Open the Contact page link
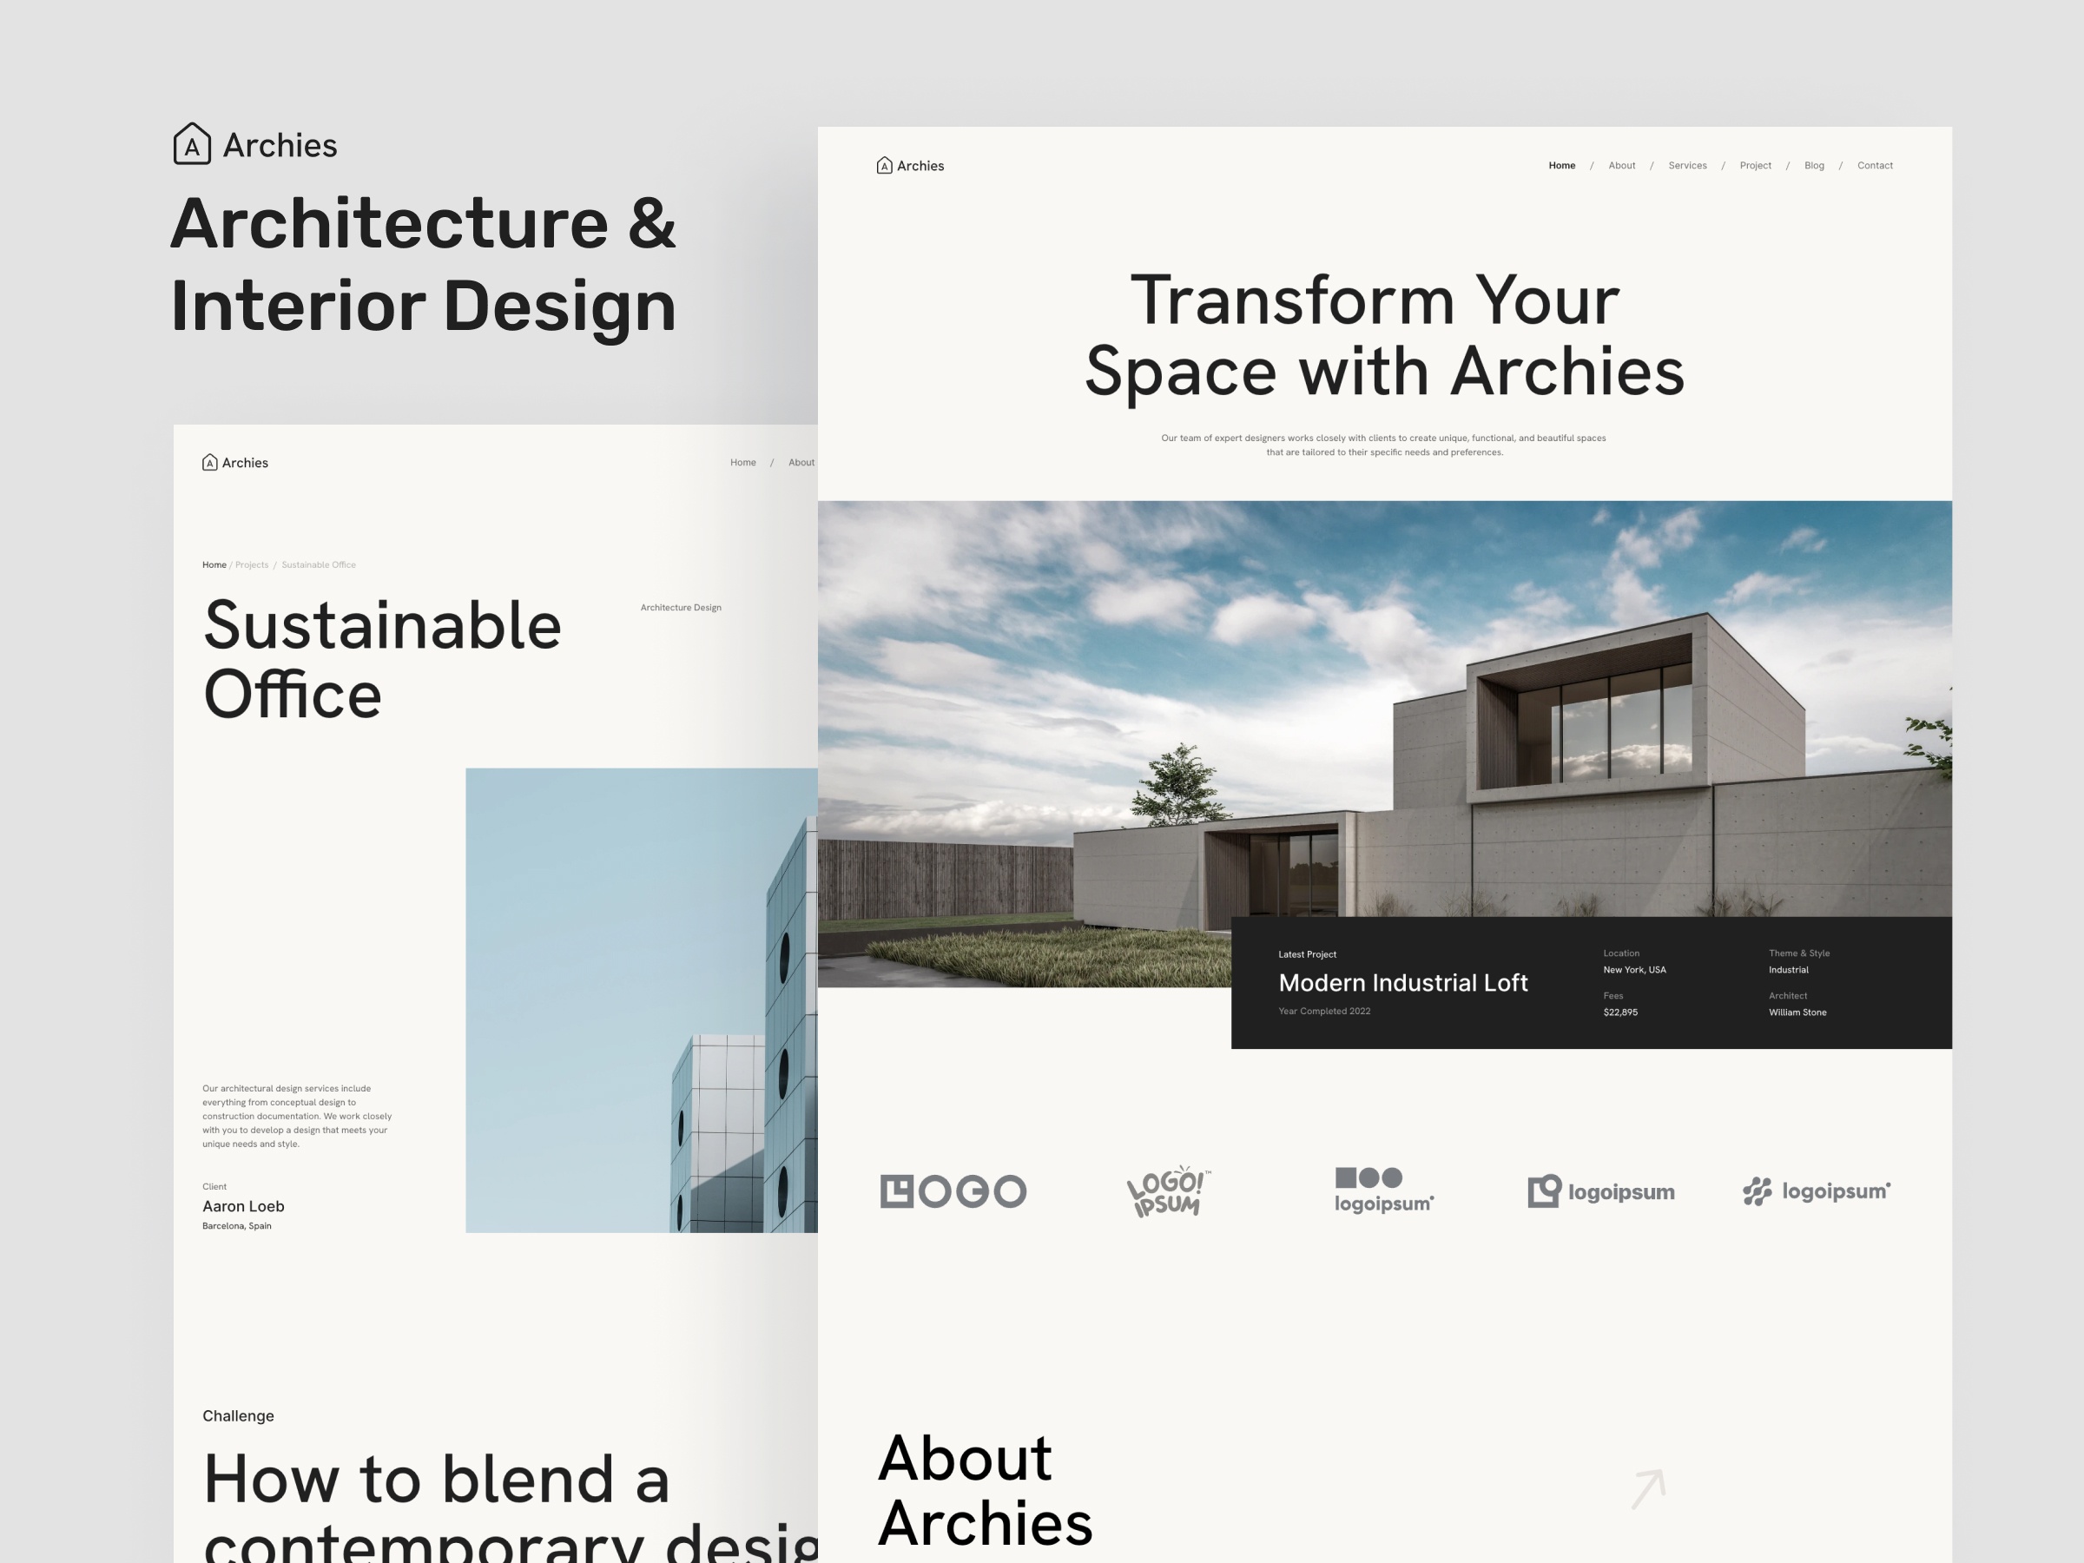This screenshot has width=2084, height=1563. tap(1875, 165)
